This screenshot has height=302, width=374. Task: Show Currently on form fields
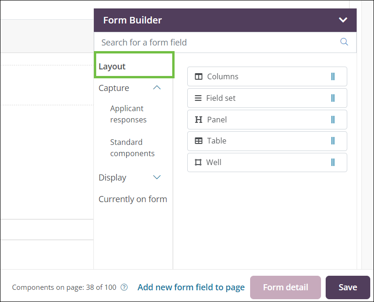coord(133,199)
